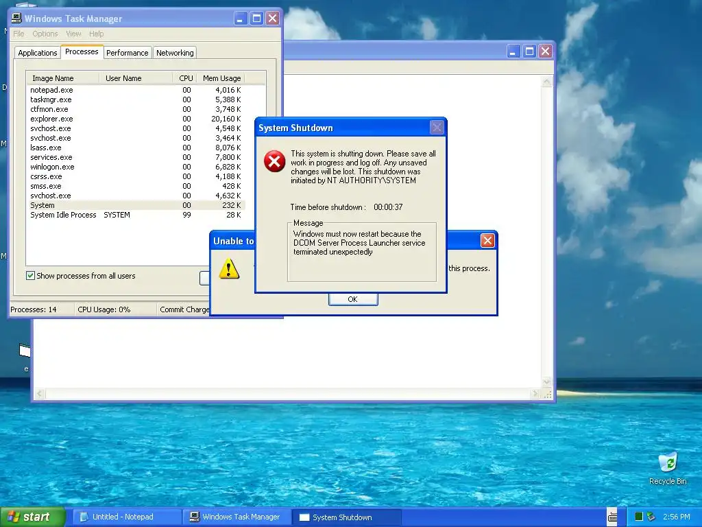The width and height of the screenshot is (702, 527).
Task: Minimize the Notepad window
Action: [513, 51]
